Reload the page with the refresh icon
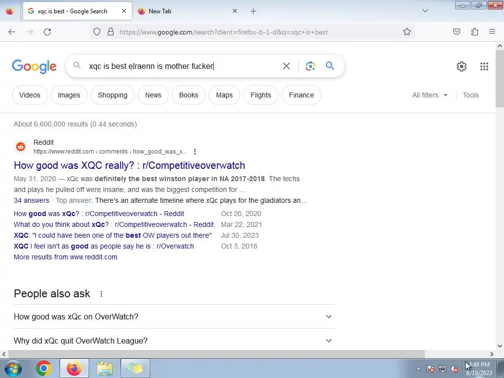The height and width of the screenshot is (378, 504). pos(47,32)
